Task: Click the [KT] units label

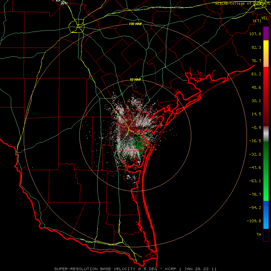Action: [257, 21]
